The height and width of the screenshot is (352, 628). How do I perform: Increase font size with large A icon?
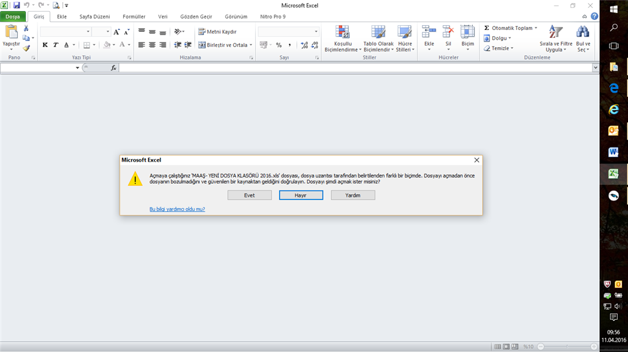pos(117,32)
